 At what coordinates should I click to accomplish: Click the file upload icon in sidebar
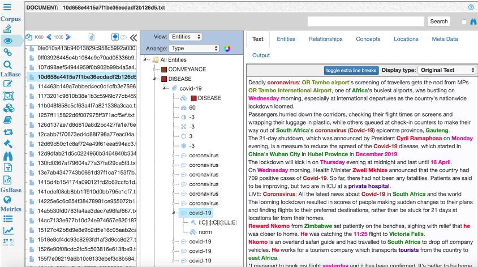(7, 167)
